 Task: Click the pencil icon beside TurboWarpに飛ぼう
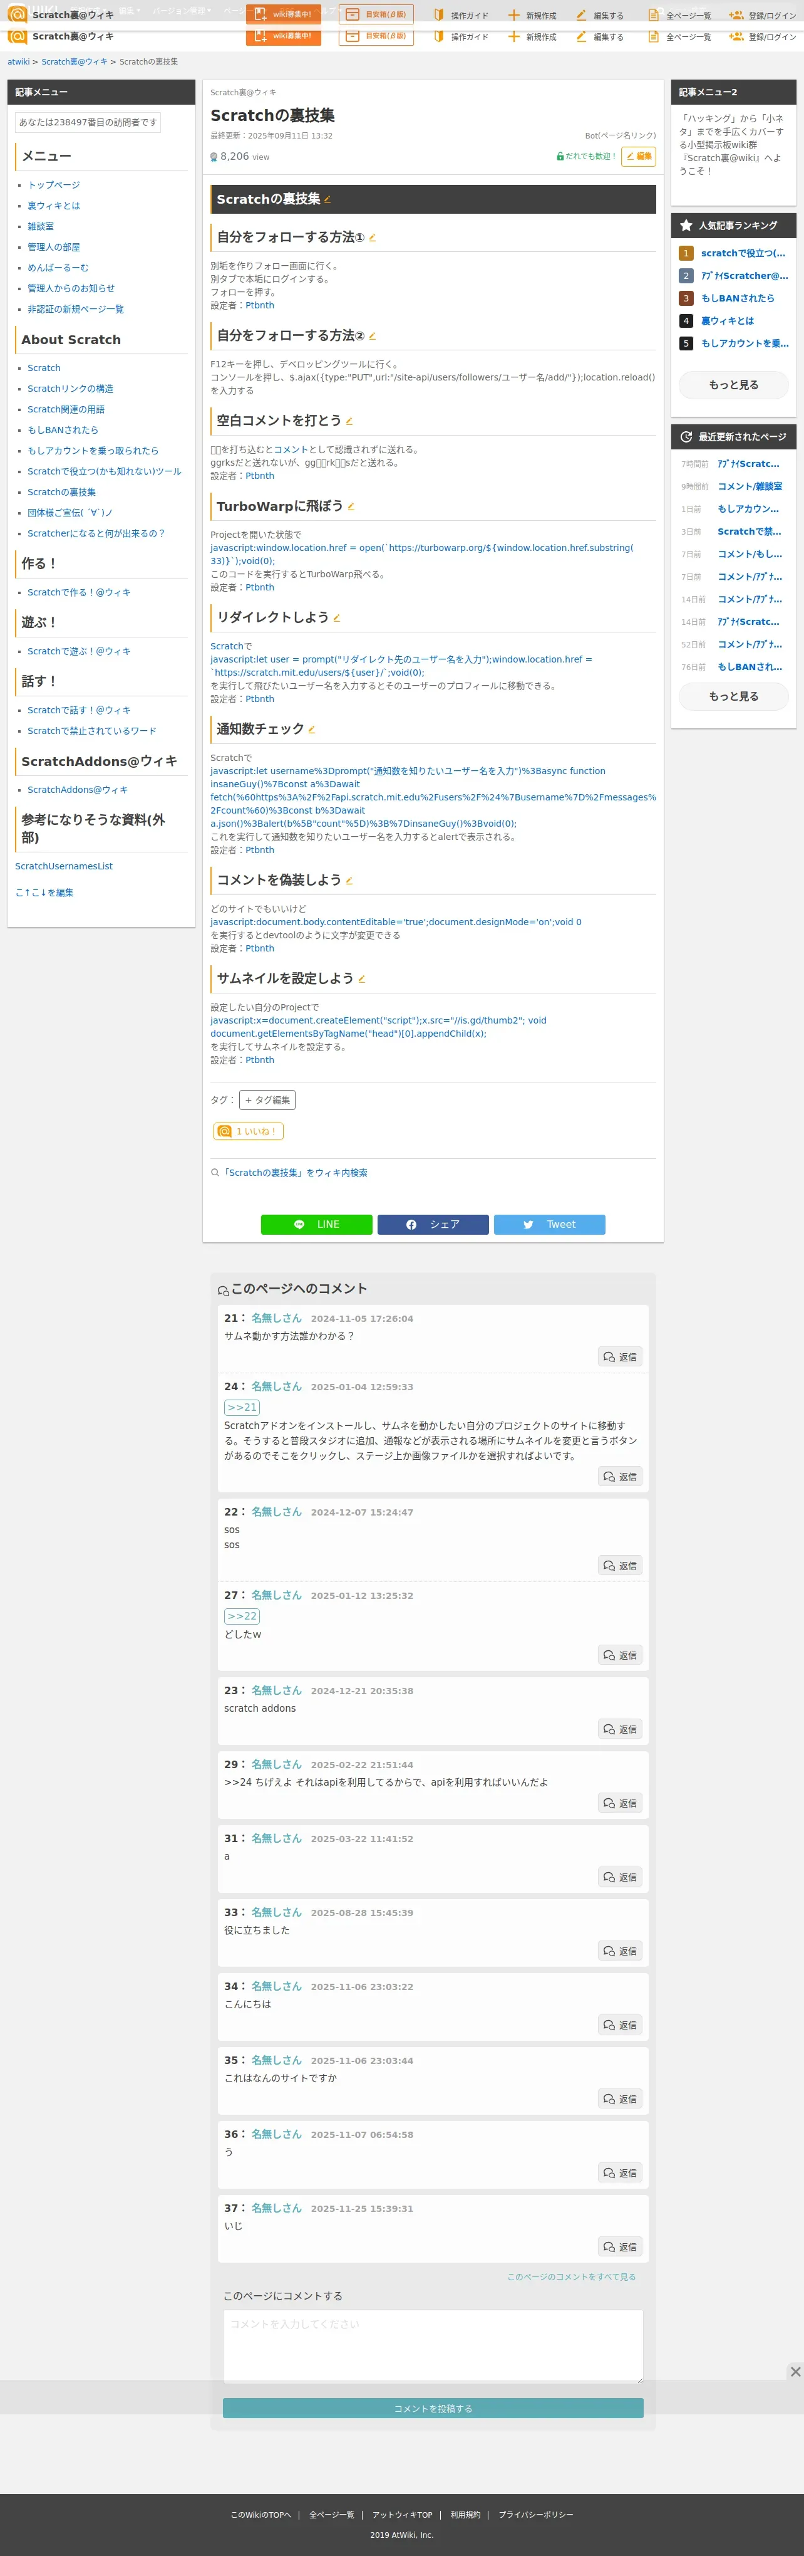point(351,507)
